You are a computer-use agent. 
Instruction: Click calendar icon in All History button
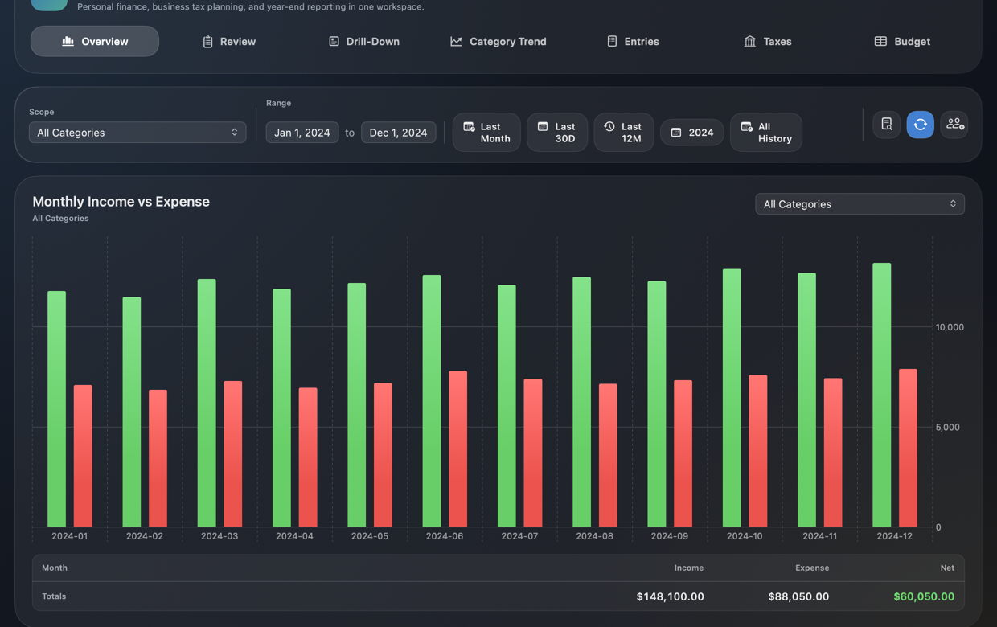click(x=746, y=127)
